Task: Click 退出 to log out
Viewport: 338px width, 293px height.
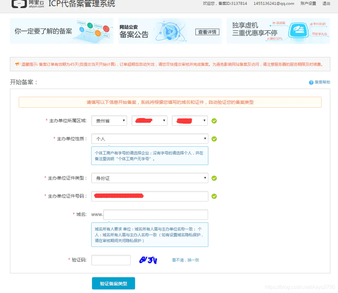Action: coord(326,4)
